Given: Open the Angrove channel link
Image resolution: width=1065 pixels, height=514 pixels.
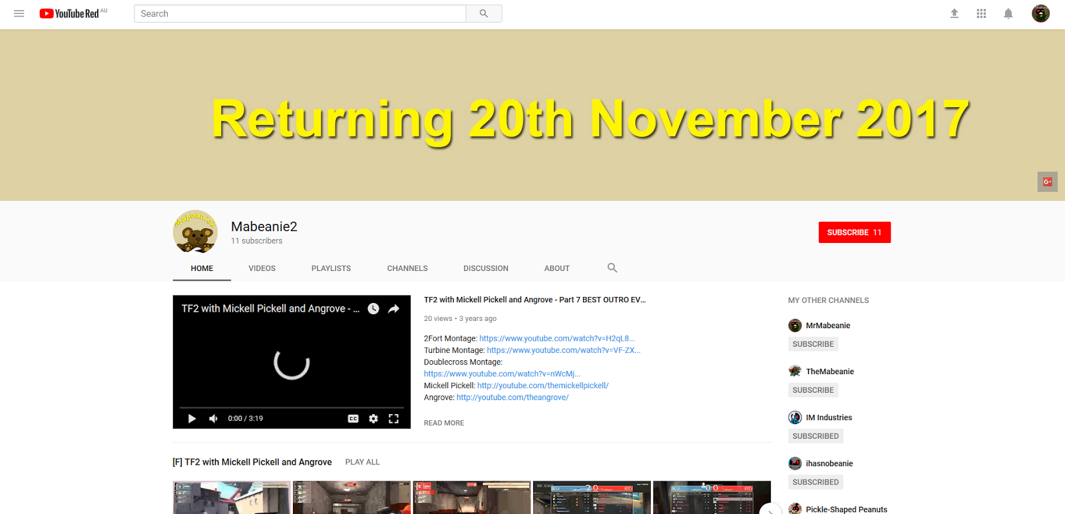Looking at the screenshot, I should tap(513, 397).
